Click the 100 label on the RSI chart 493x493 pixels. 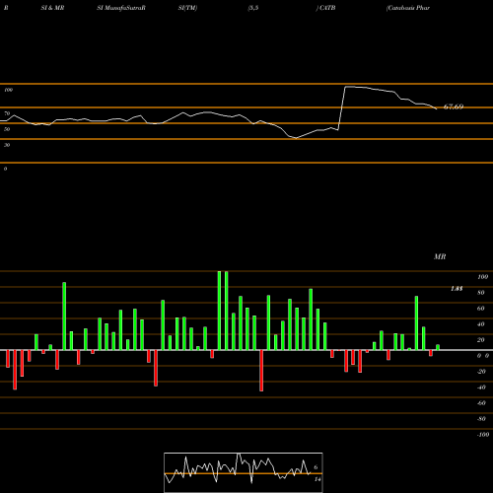click(x=8, y=90)
